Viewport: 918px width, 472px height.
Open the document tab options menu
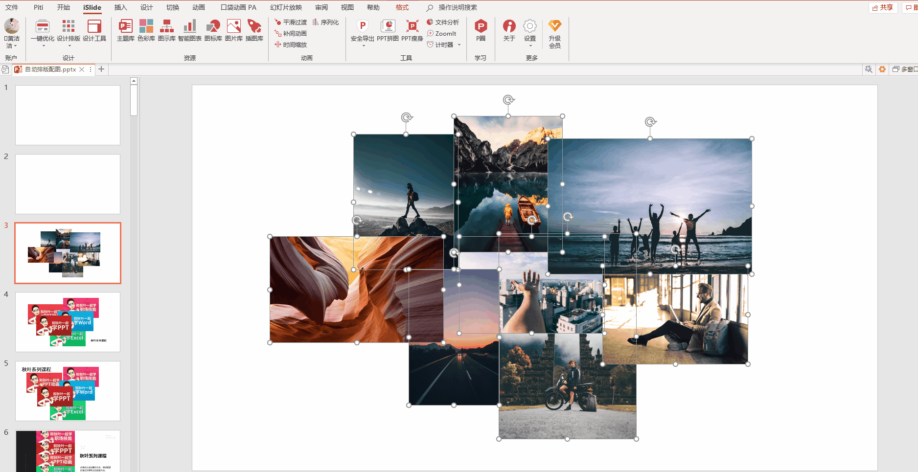pyautogui.click(x=91, y=69)
